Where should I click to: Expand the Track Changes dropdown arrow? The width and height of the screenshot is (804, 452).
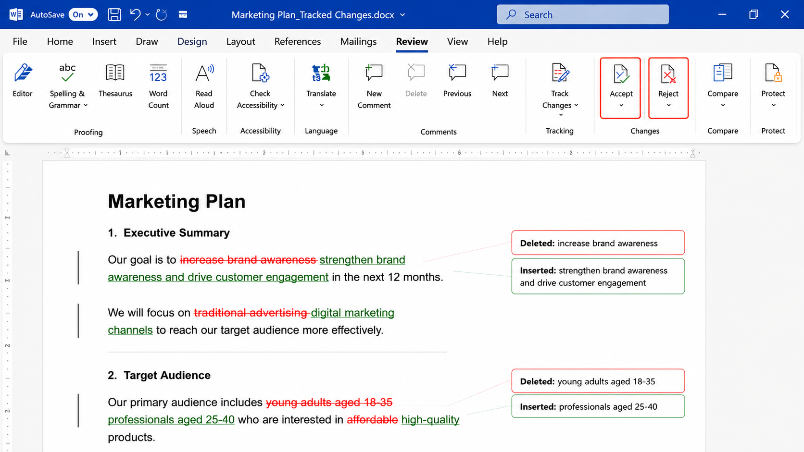point(576,105)
